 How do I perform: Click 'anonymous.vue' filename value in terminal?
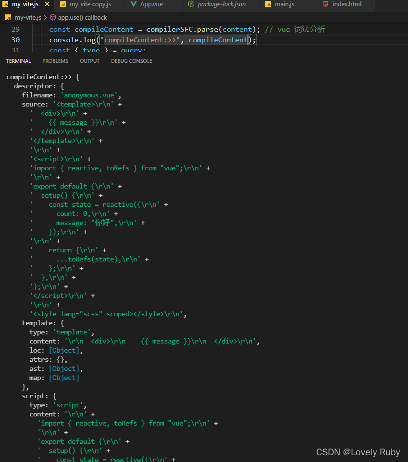point(89,95)
